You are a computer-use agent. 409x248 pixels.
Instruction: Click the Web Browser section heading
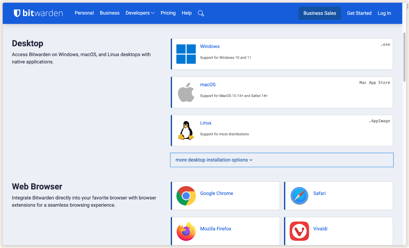click(37, 187)
